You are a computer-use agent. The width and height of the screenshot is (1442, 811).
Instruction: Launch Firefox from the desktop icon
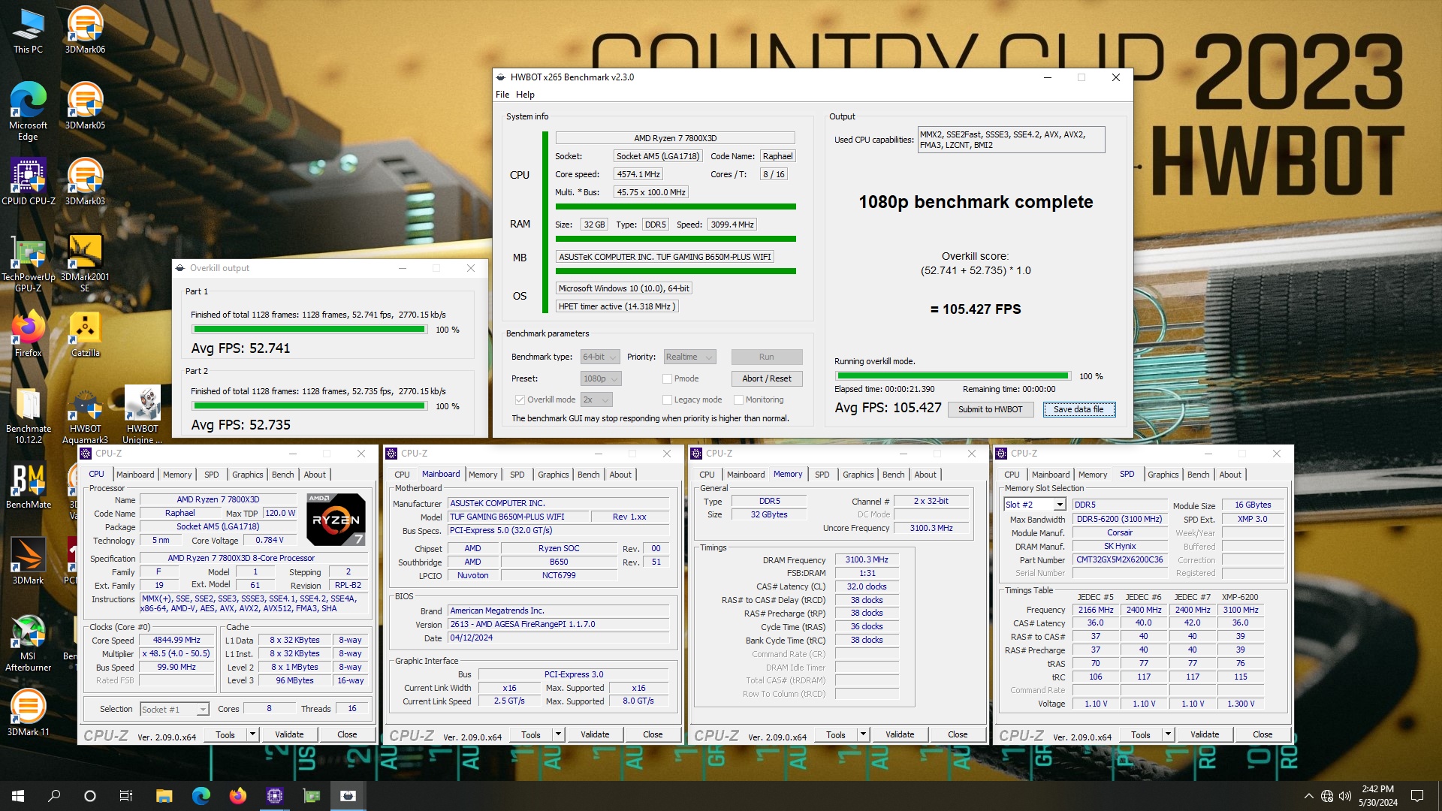point(28,334)
